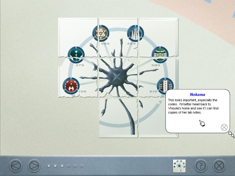Click the code number 279
Image resolution: width=235 pixels, height=176 pixels.
coord(80,65)
